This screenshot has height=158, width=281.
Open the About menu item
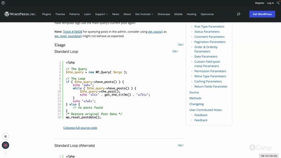127,14
